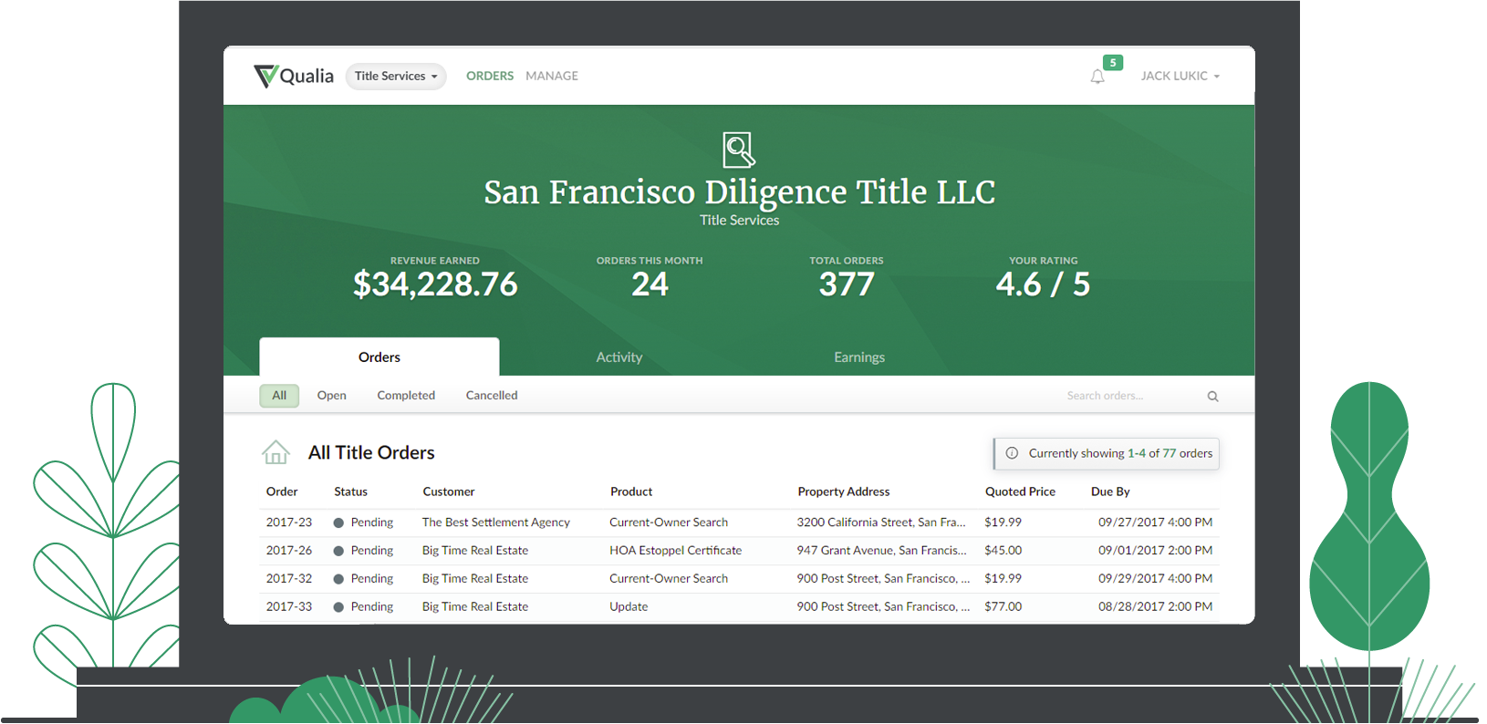
Task: Filter orders by Open
Action: point(331,396)
